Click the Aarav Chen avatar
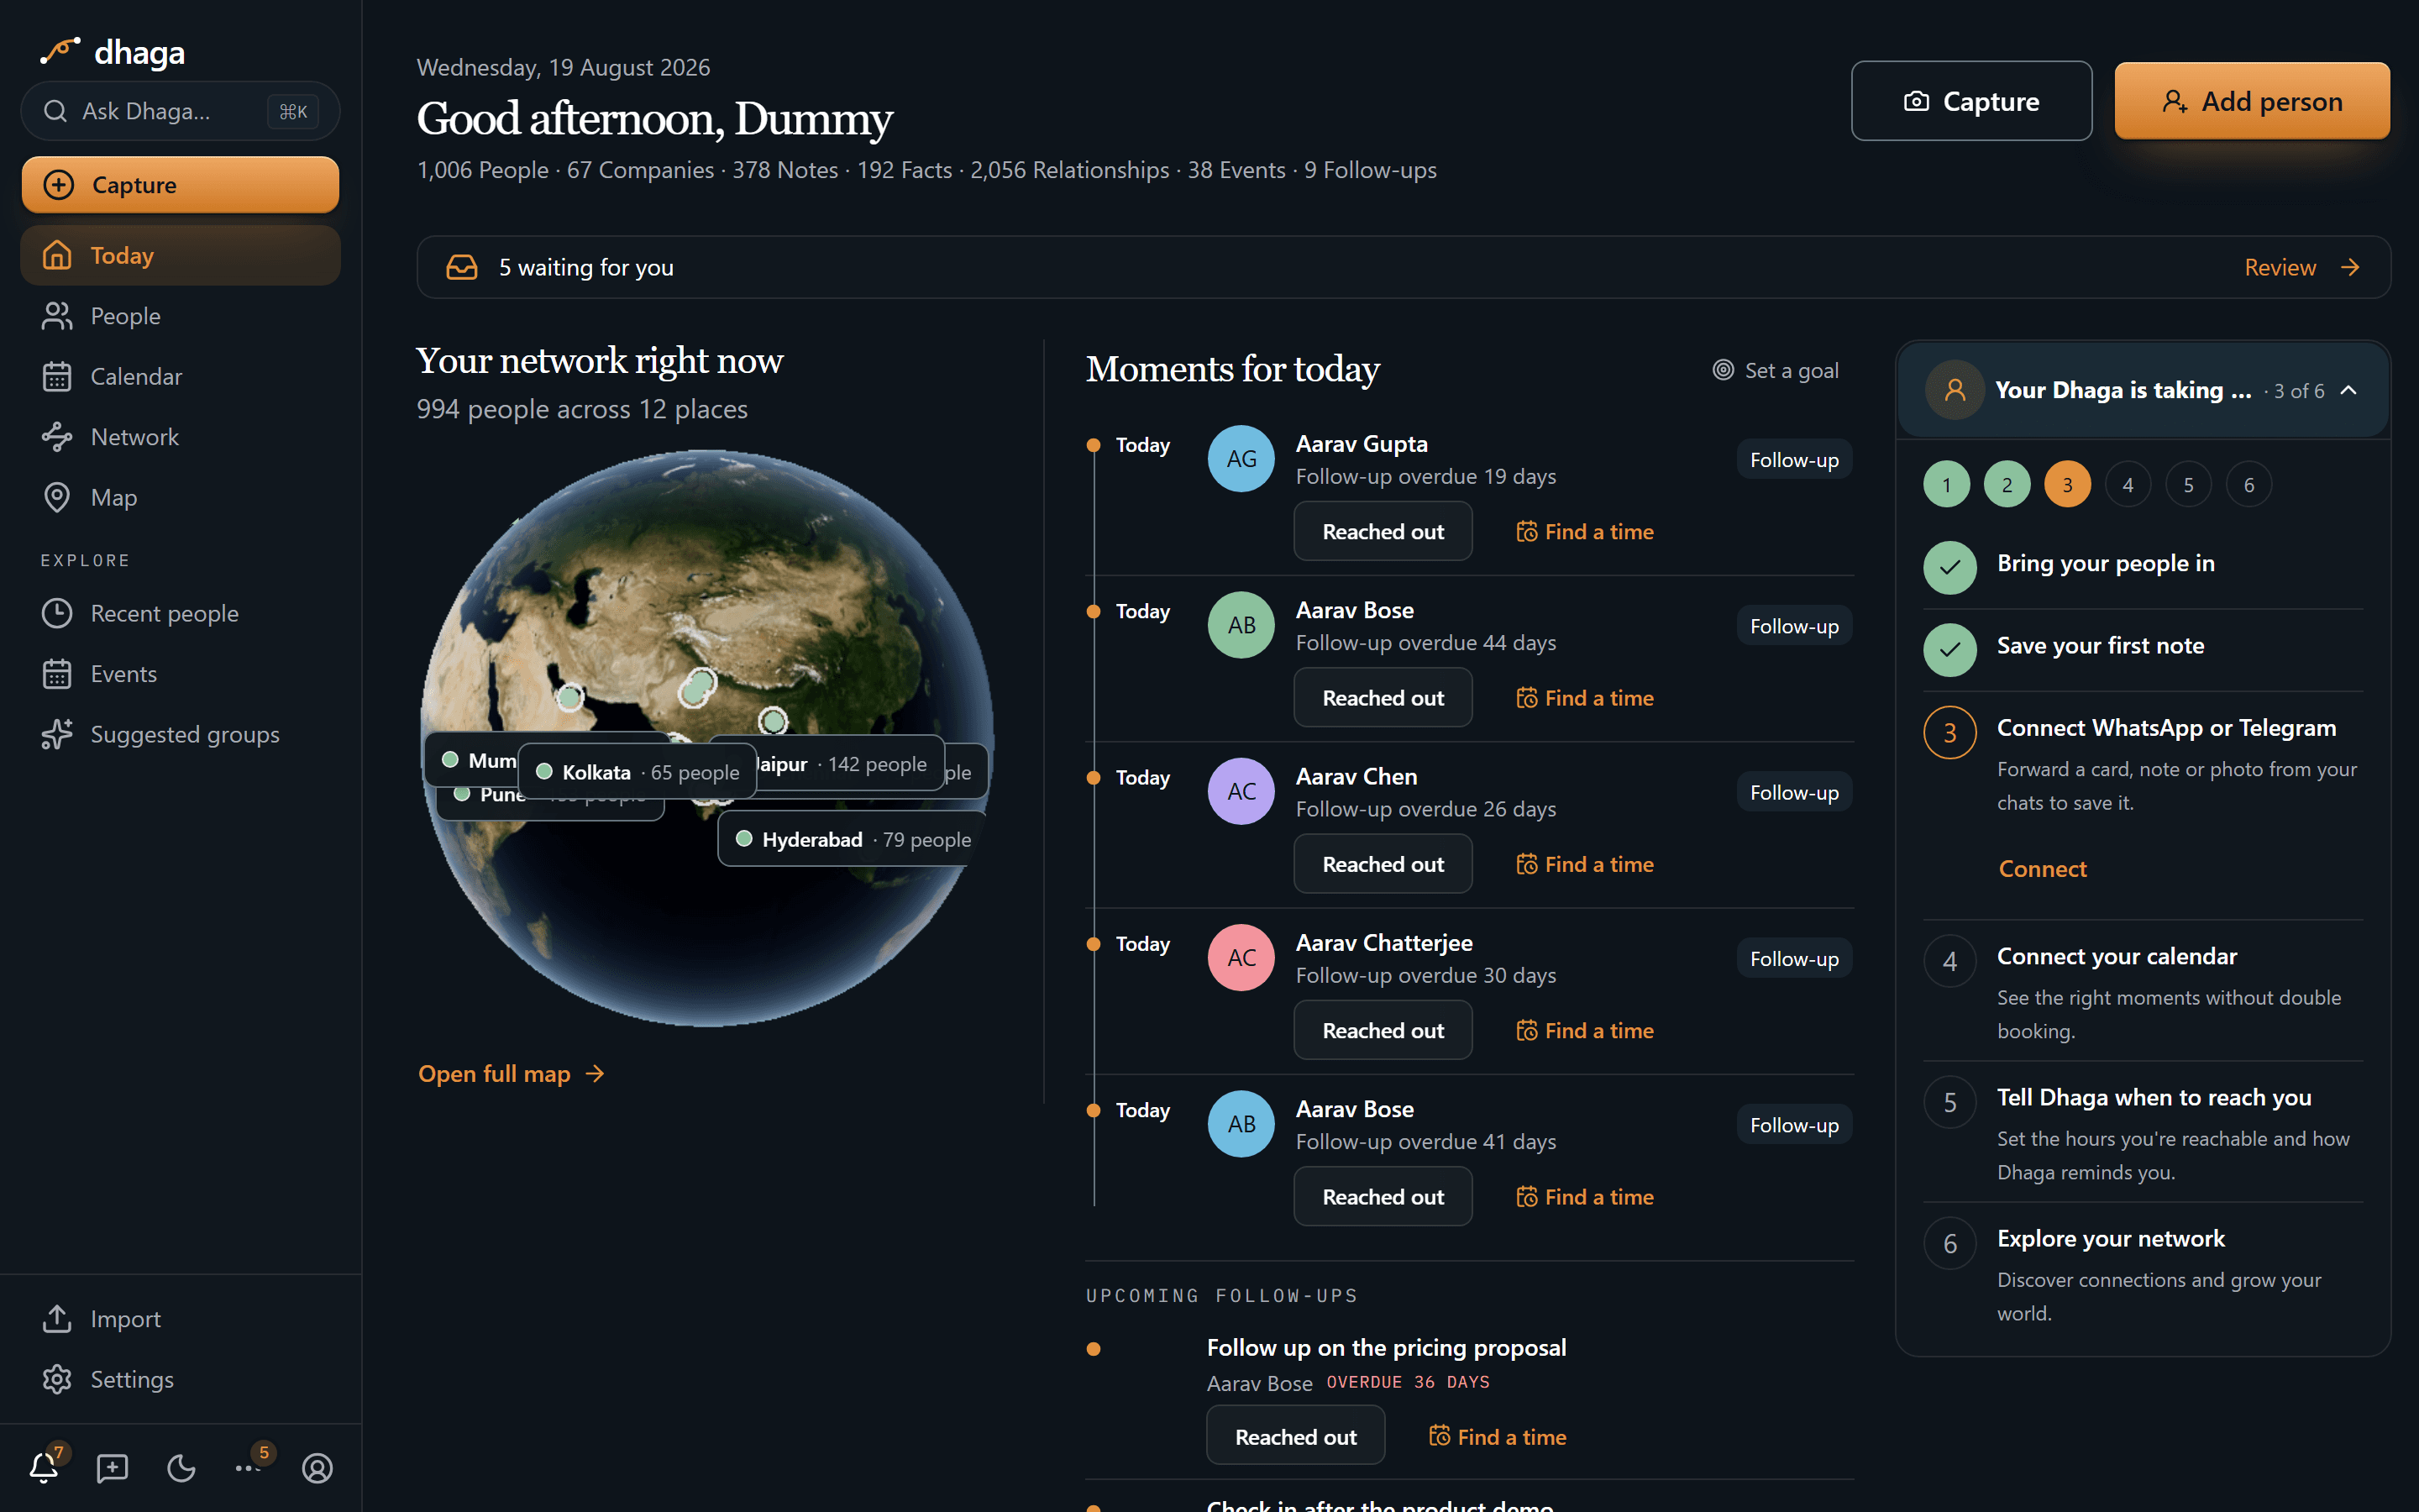This screenshot has width=2419, height=1512. coord(1241,791)
